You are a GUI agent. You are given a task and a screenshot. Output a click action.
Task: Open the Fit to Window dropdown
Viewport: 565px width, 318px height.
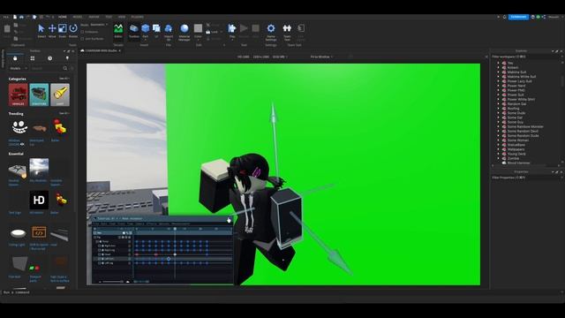click(x=321, y=57)
